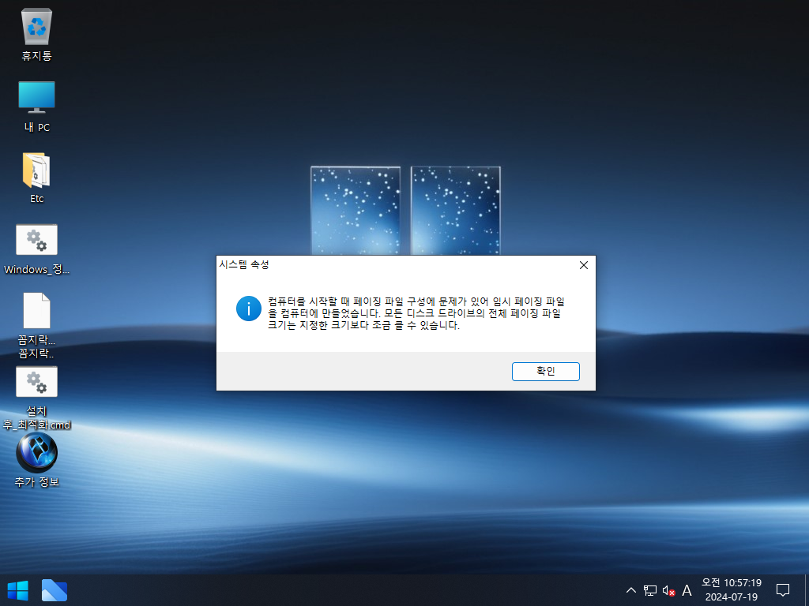Open the notification center icon
809x606 pixels.
(783, 590)
